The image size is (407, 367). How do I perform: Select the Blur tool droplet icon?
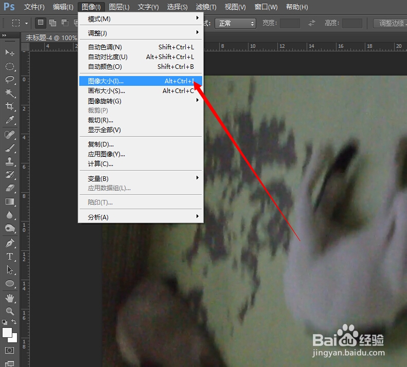point(10,215)
